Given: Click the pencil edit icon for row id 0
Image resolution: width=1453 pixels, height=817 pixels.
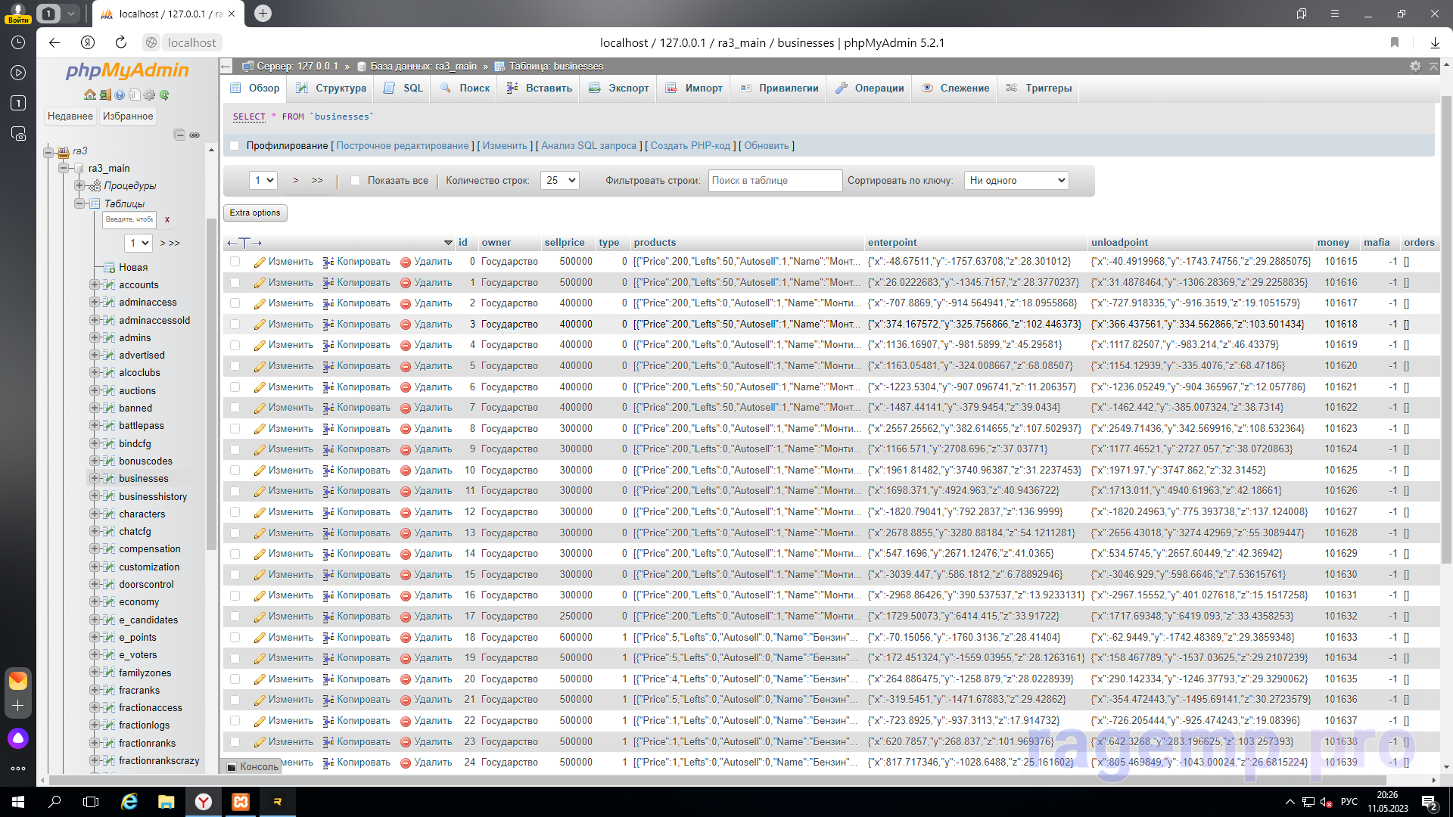Looking at the screenshot, I should (260, 262).
